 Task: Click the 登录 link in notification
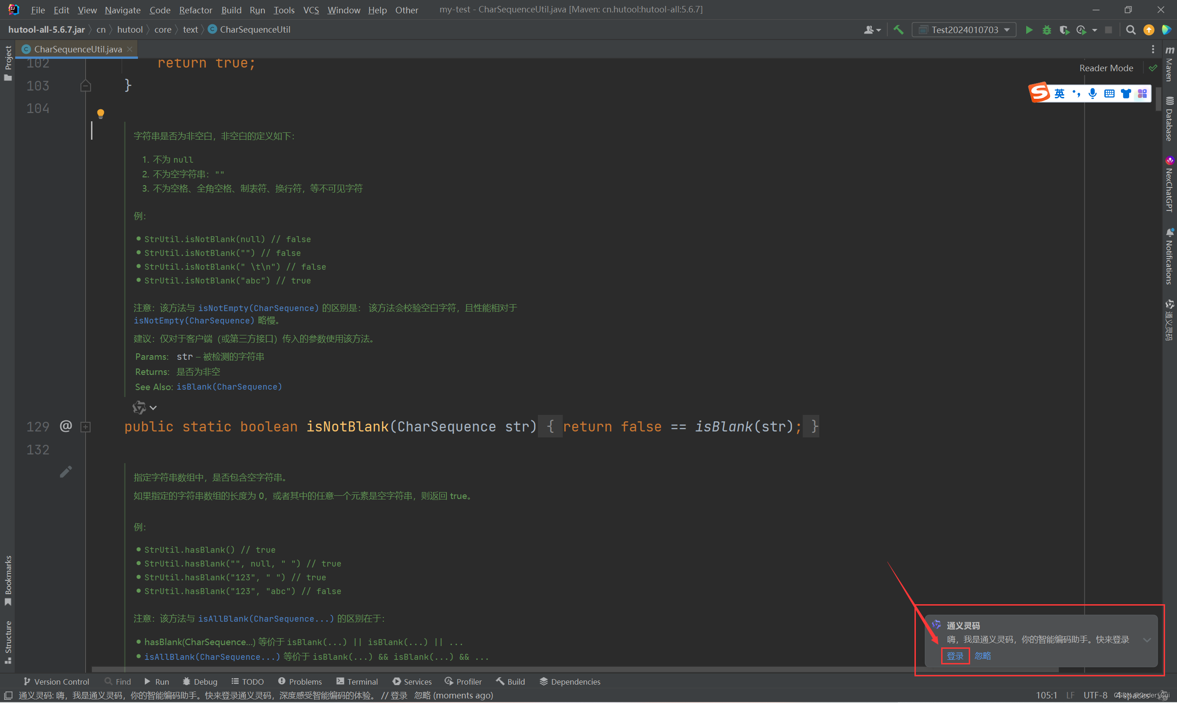[954, 656]
